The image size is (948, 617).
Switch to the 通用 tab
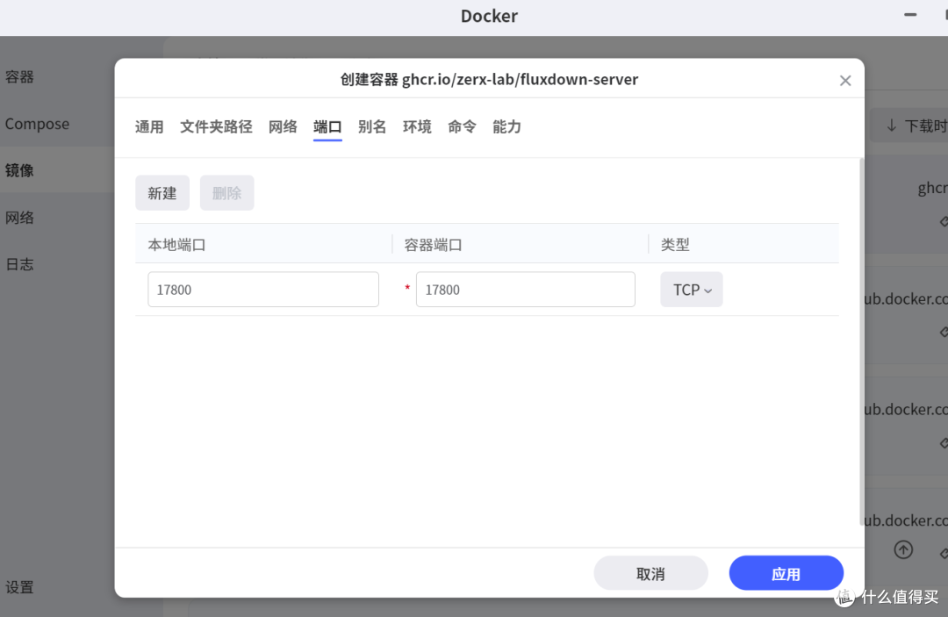149,127
